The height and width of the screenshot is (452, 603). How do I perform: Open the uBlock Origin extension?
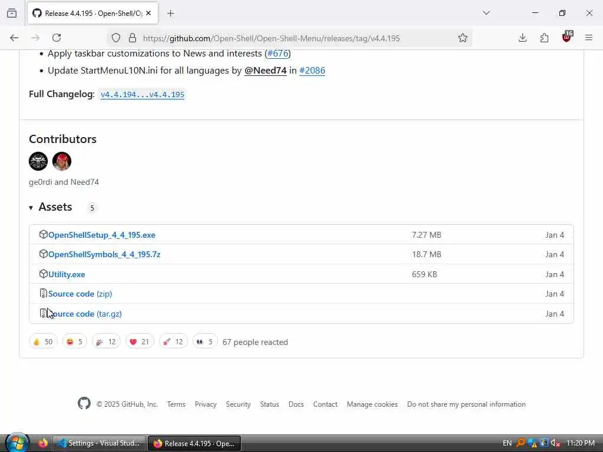point(567,37)
